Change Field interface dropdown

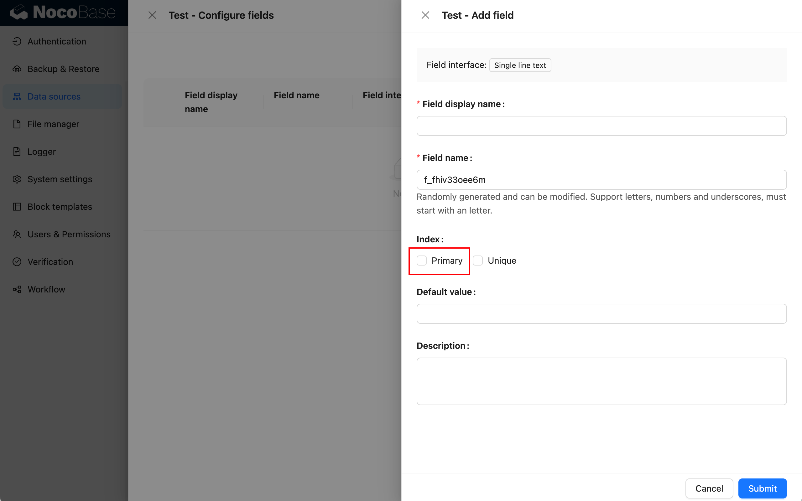(520, 65)
